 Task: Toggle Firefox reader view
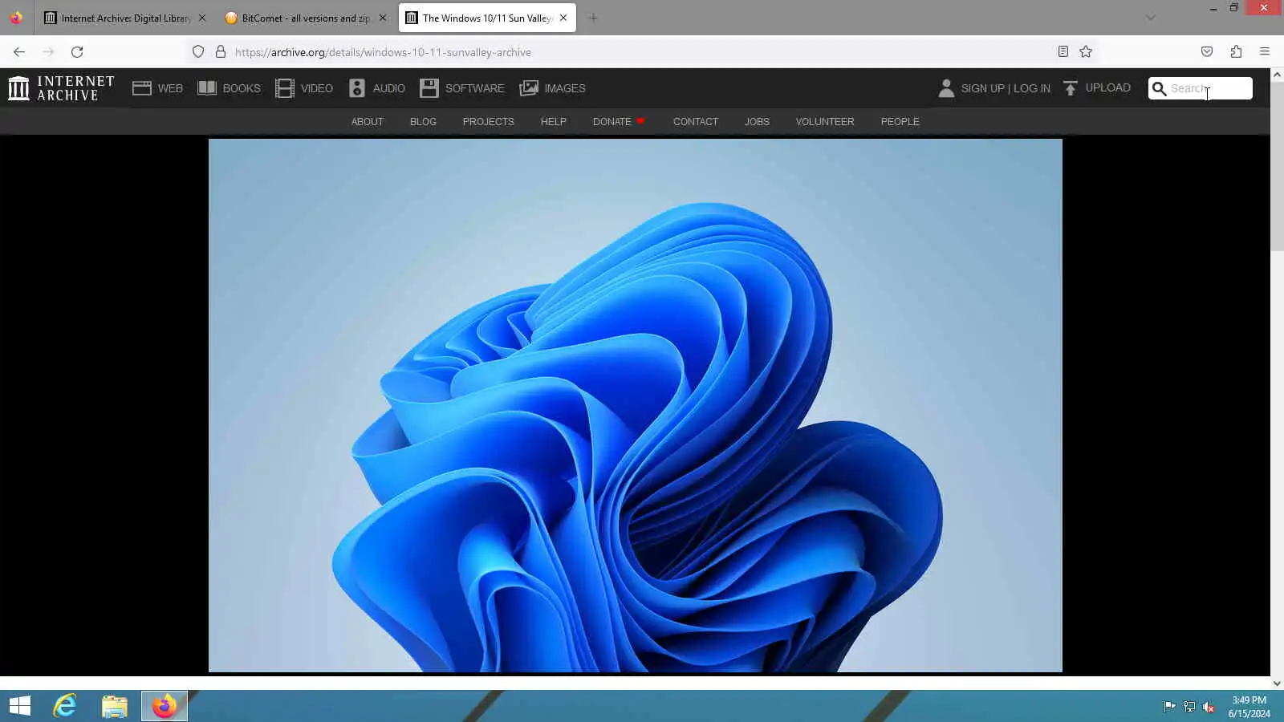1063,52
